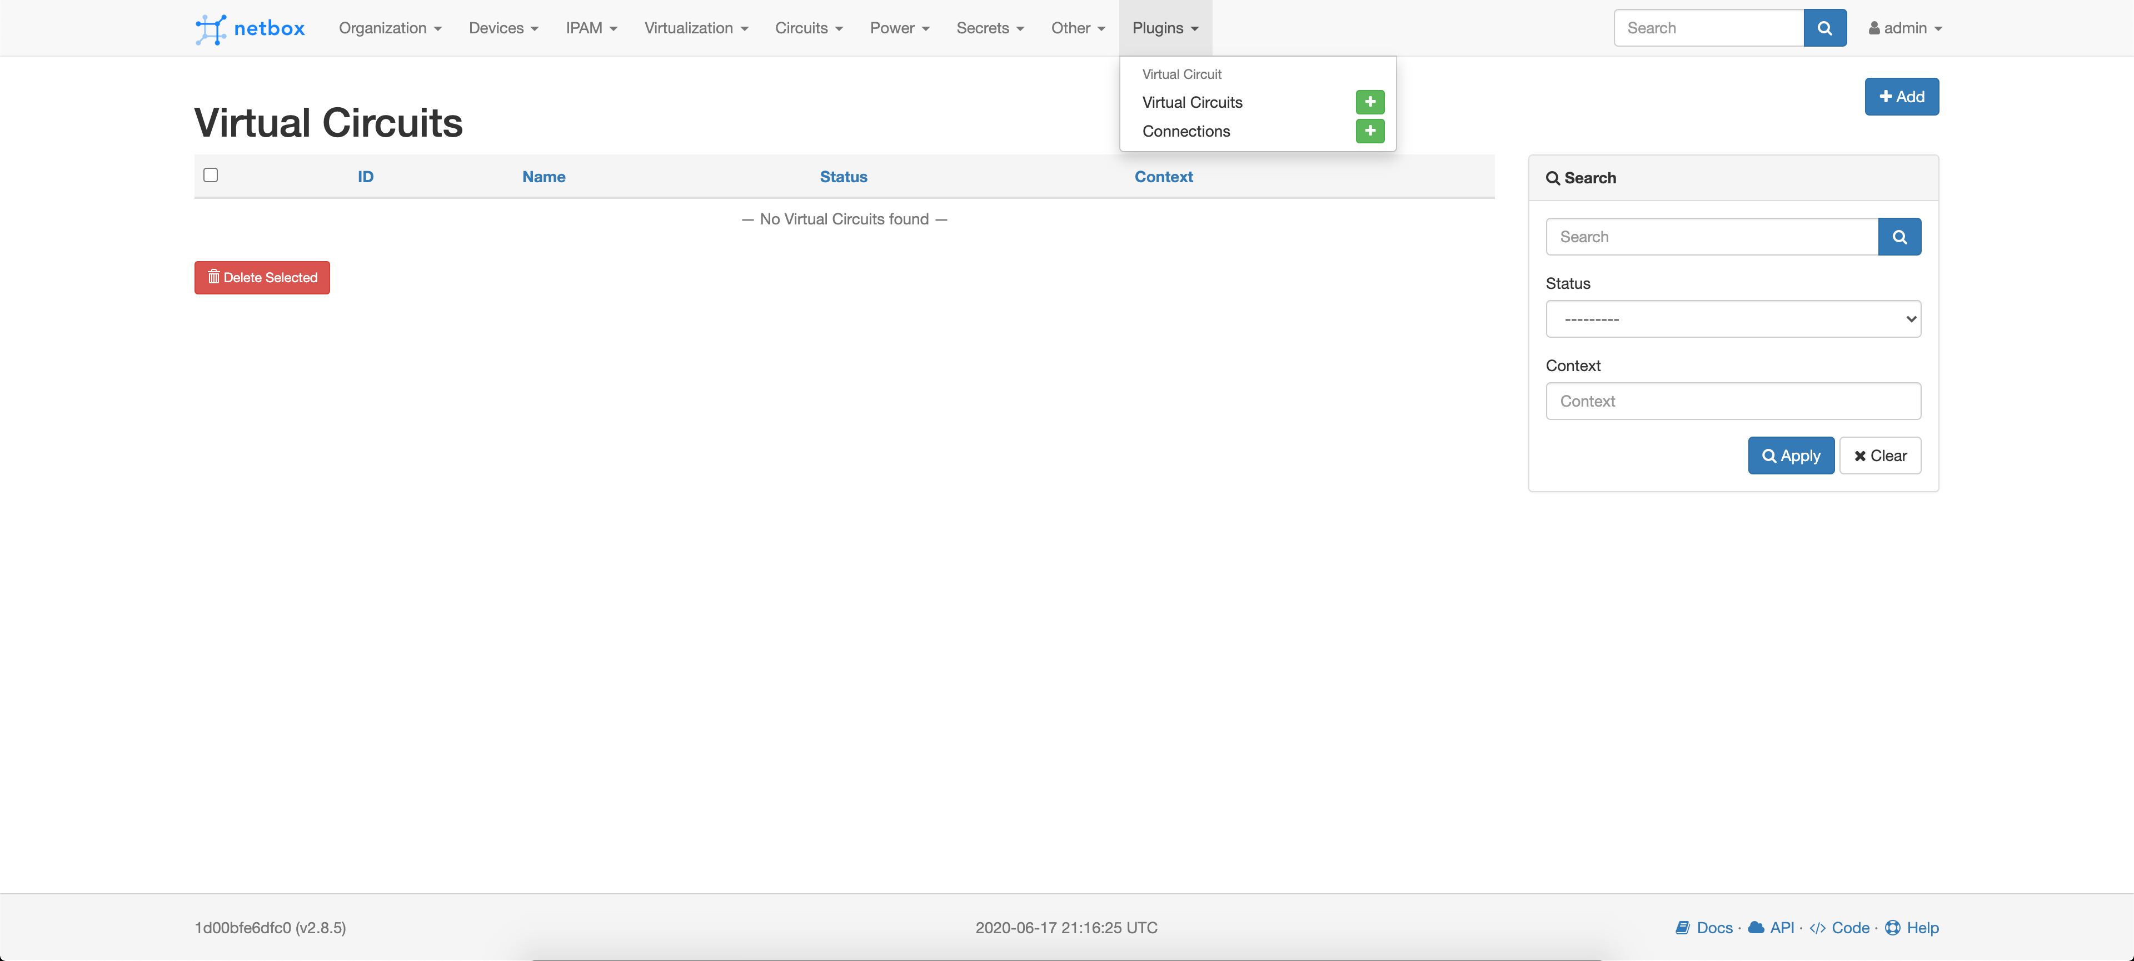Image resolution: width=2134 pixels, height=961 pixels.
Task: Click the green plus next to Virtual Circuits
Action: [1369, 102]
